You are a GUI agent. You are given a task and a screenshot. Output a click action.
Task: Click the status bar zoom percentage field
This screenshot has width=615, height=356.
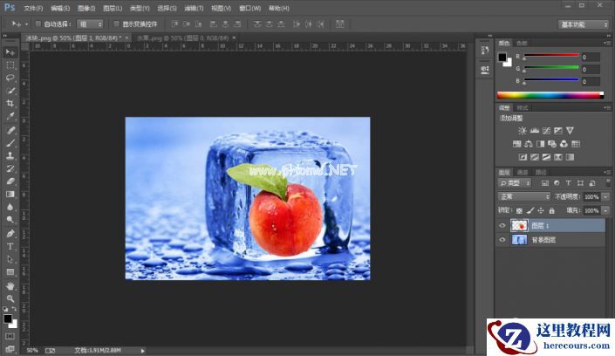coord(32,351)
